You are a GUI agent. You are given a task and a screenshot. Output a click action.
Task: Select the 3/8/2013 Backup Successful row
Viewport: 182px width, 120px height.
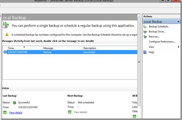(70, 52)
